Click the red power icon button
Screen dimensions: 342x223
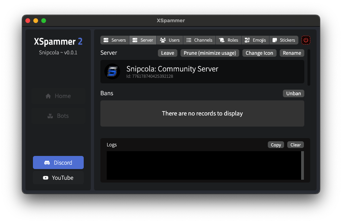click(x=306, y=40)
